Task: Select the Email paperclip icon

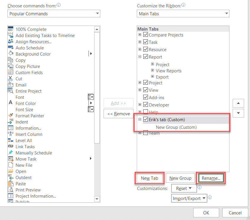Action: 11,84
